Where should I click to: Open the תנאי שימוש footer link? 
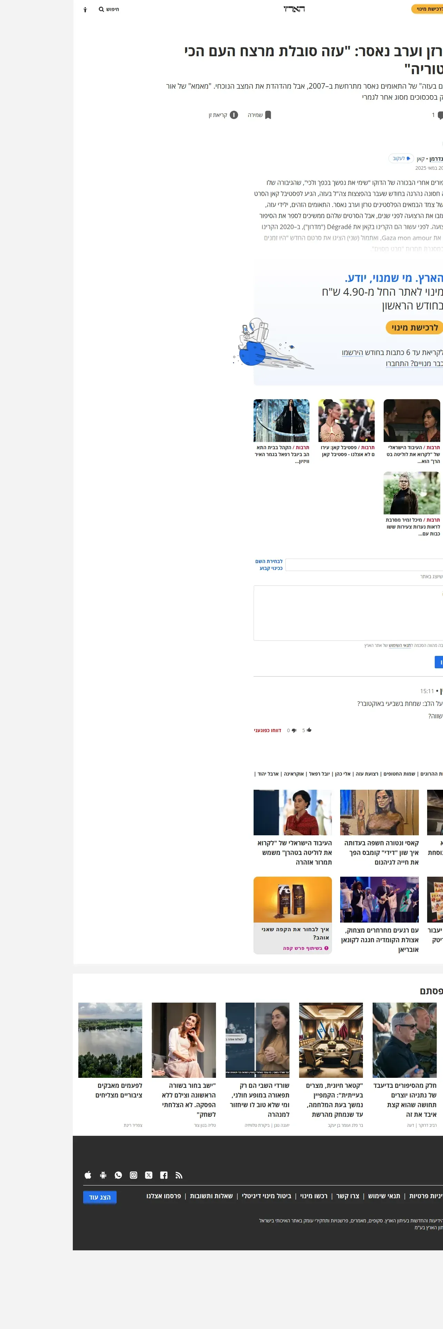coord(384,1196)
